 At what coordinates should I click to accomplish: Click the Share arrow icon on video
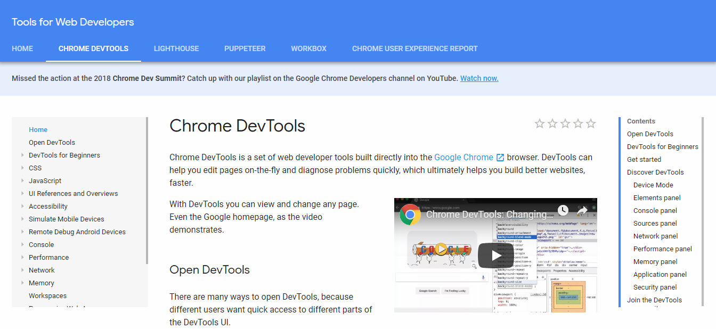tap(582, 210)
